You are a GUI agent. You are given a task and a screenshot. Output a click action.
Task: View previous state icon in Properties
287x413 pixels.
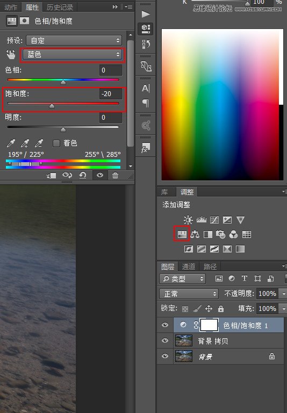(x=67, y=175)
